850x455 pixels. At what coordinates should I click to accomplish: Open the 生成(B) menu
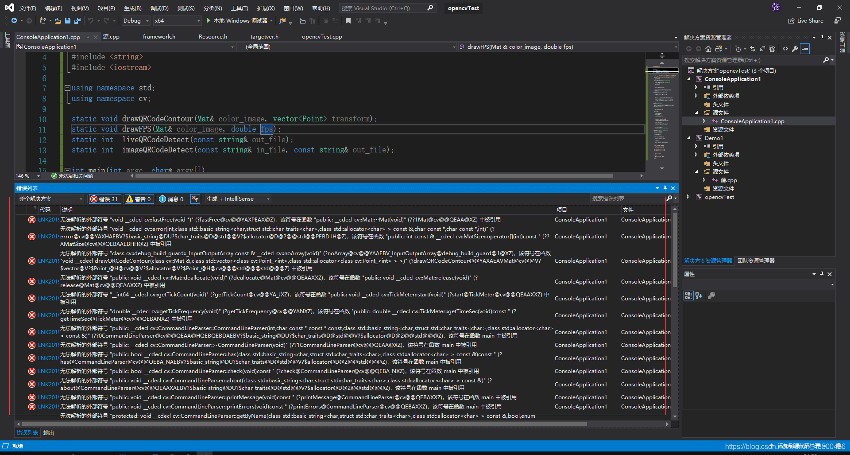[132, 8]
